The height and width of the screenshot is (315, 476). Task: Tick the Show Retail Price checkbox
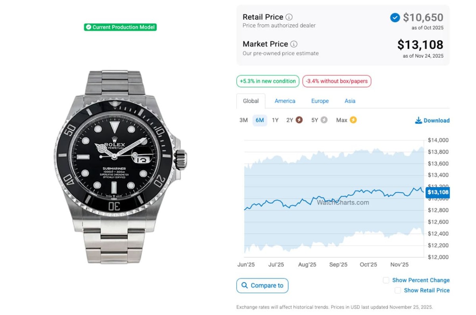[x=397, y=290]
